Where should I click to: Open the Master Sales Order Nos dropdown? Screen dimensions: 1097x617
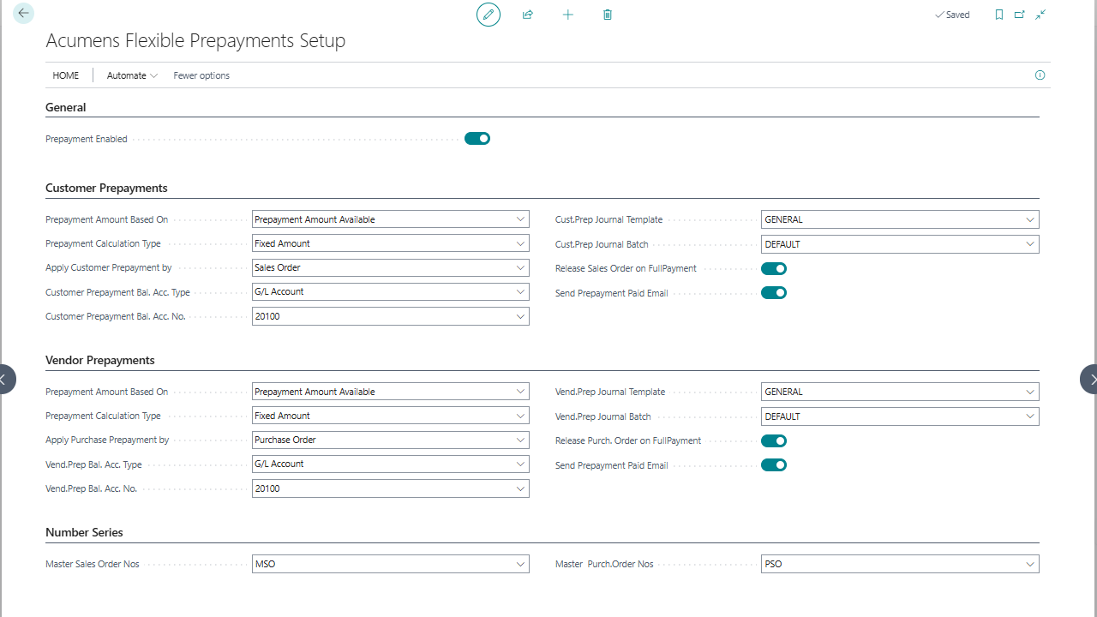pyautogui.click(x=520, y=563)
